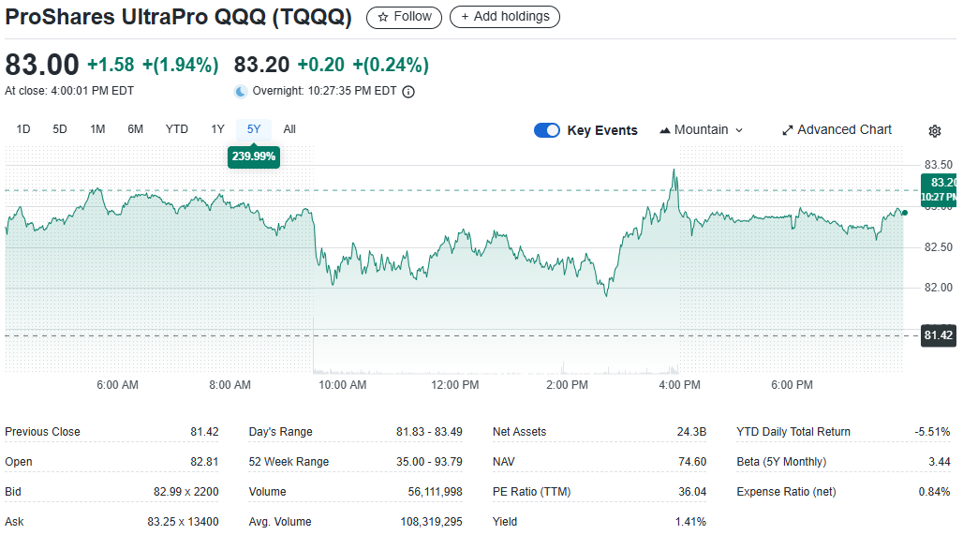963x535 pixels.
Task: Open Mountain chart type dropdown
Action: 701,130
